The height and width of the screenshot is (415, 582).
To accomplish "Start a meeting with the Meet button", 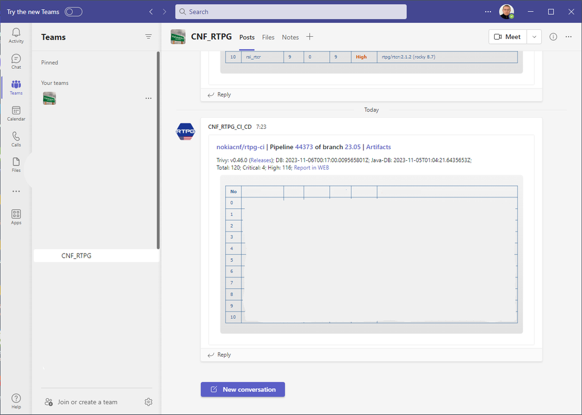I will point(507,37).
